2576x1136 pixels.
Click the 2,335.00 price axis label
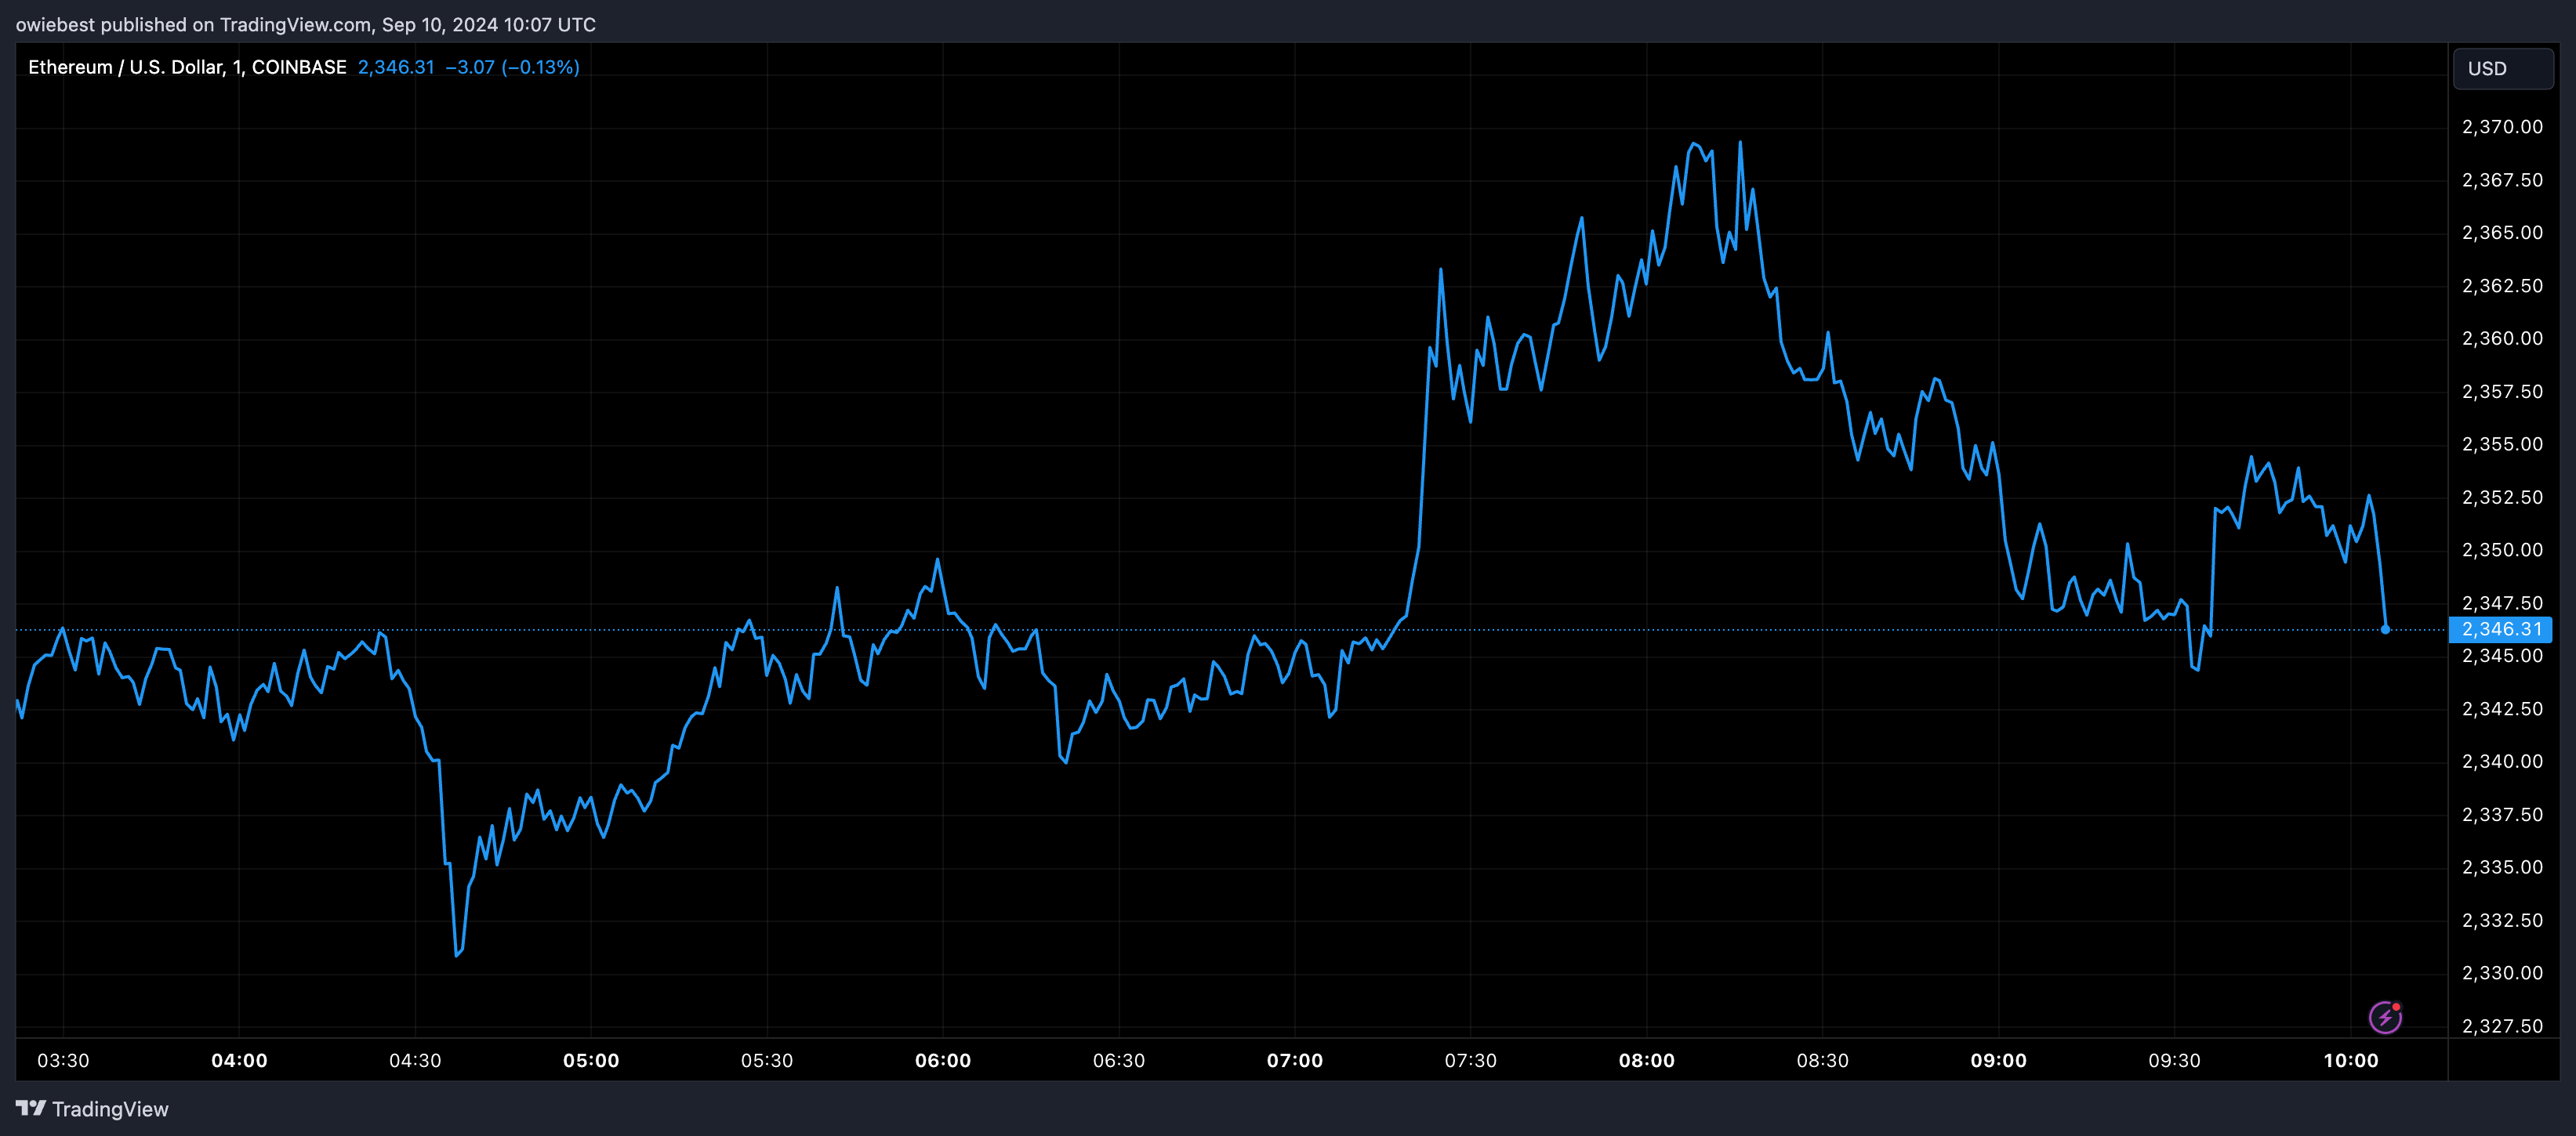point(2502,867)
